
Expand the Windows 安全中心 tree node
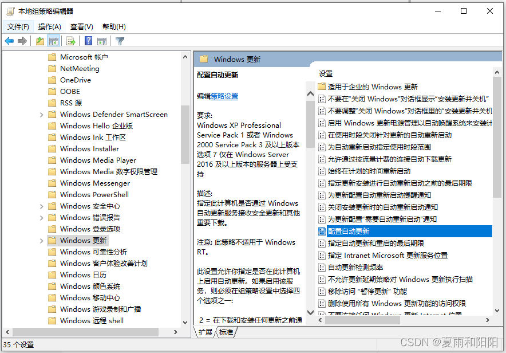(x=41, y=206)
